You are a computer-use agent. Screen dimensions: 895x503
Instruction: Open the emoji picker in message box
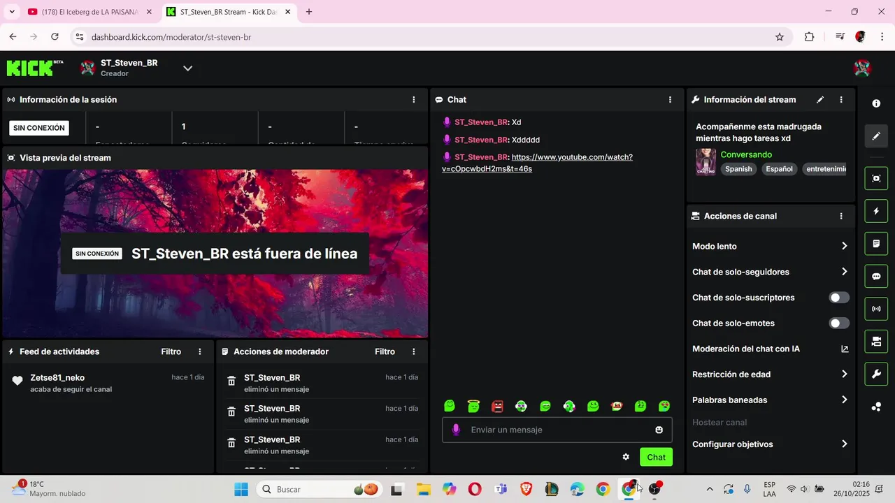click(659, 430)
